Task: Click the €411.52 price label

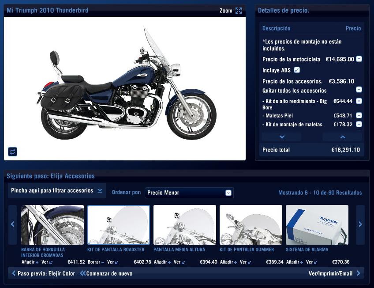Action: click(x=76, y=262)
